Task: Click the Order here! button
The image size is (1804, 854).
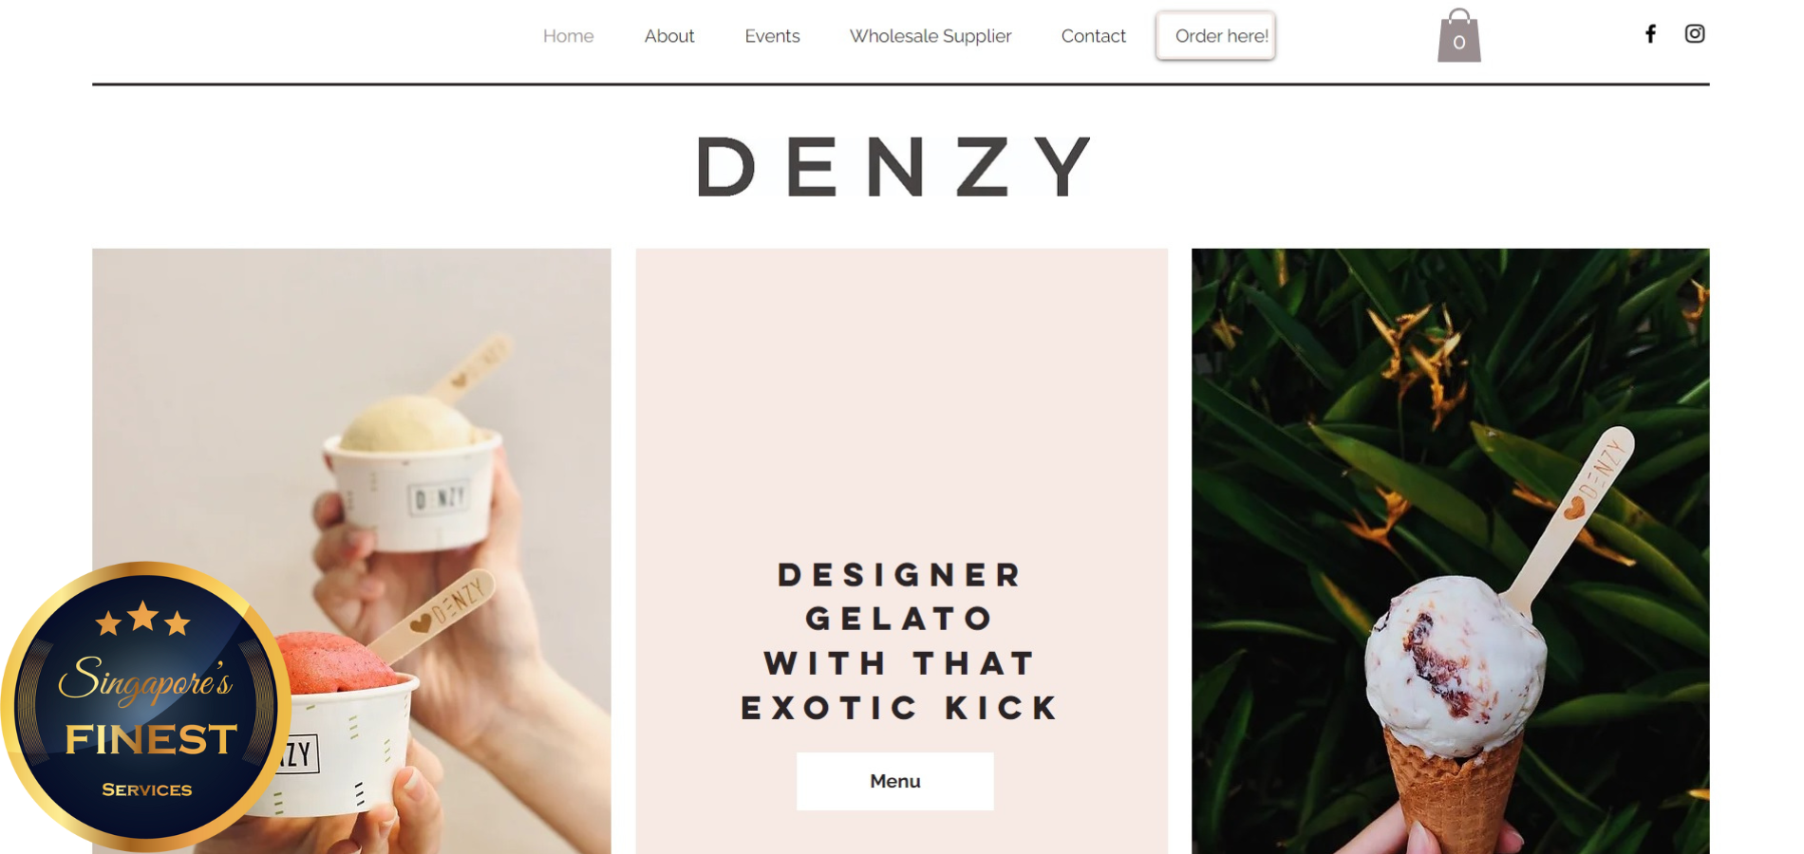Action: tap(1216, 36)
